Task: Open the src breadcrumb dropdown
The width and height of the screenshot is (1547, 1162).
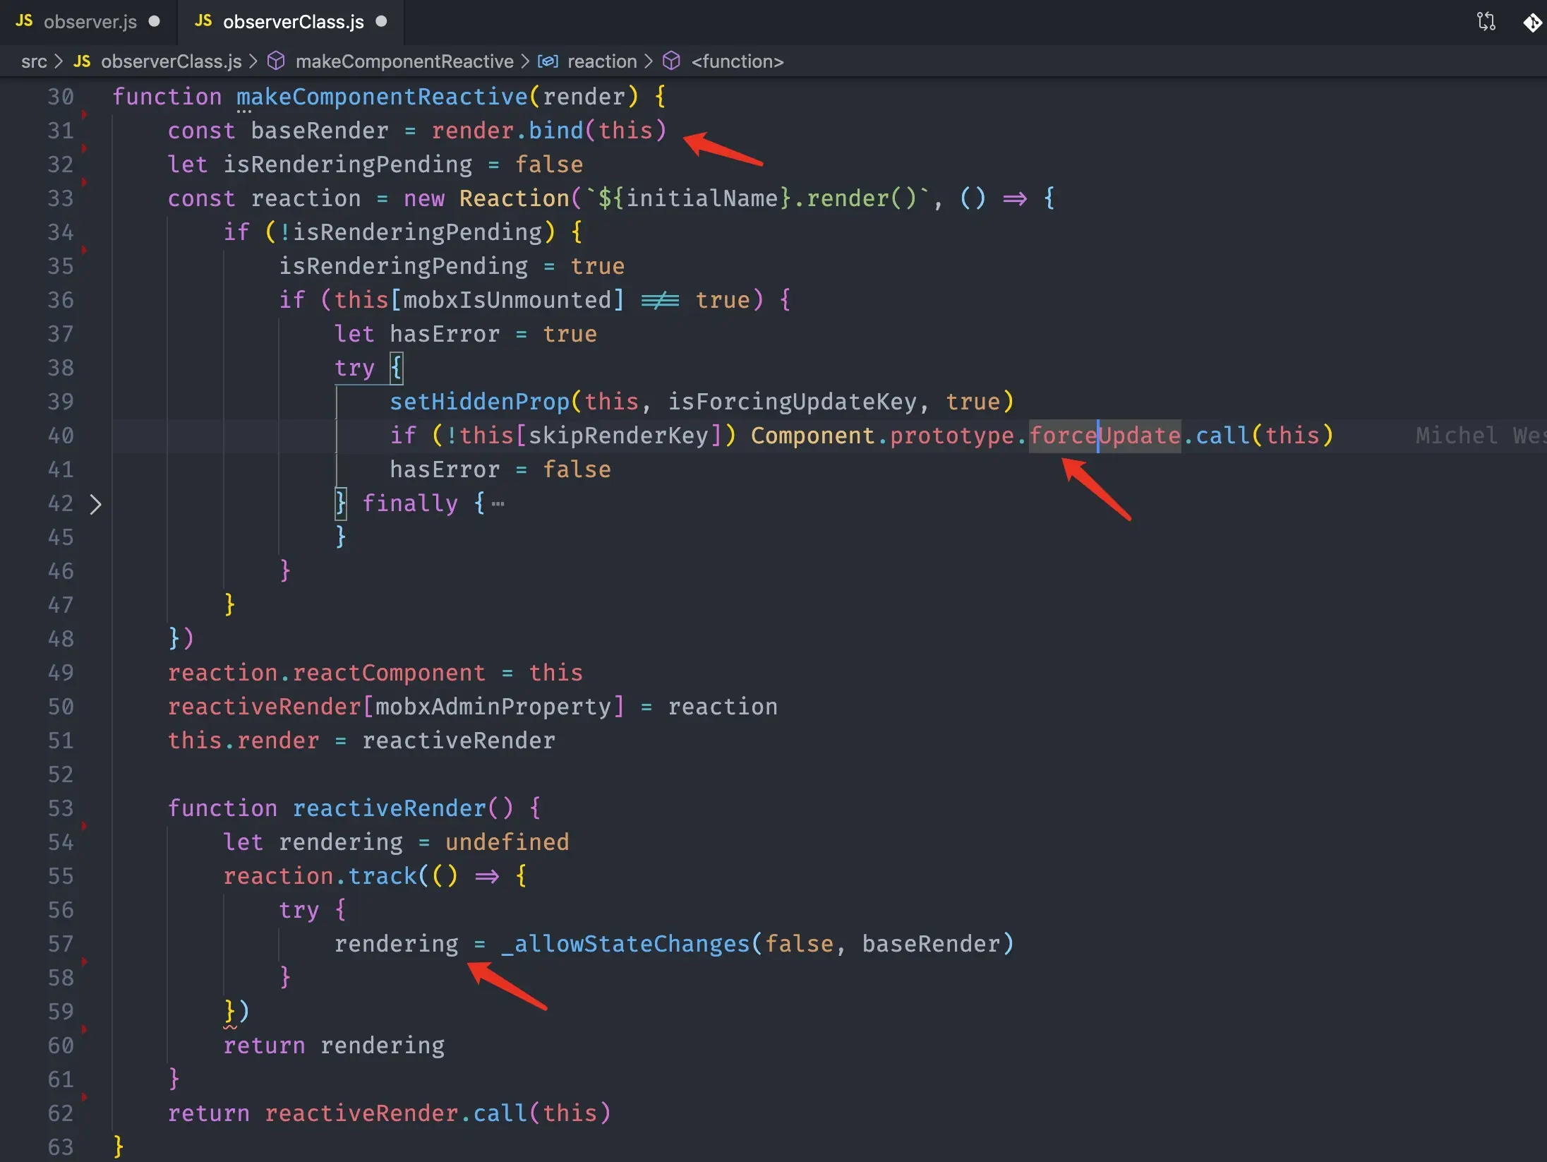Action: (34, 61)
